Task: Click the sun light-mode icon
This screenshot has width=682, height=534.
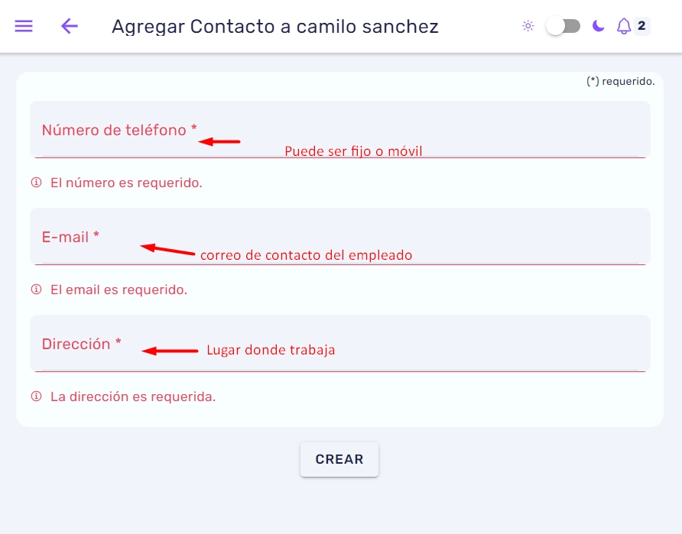Action: click(x=528, y=26)
